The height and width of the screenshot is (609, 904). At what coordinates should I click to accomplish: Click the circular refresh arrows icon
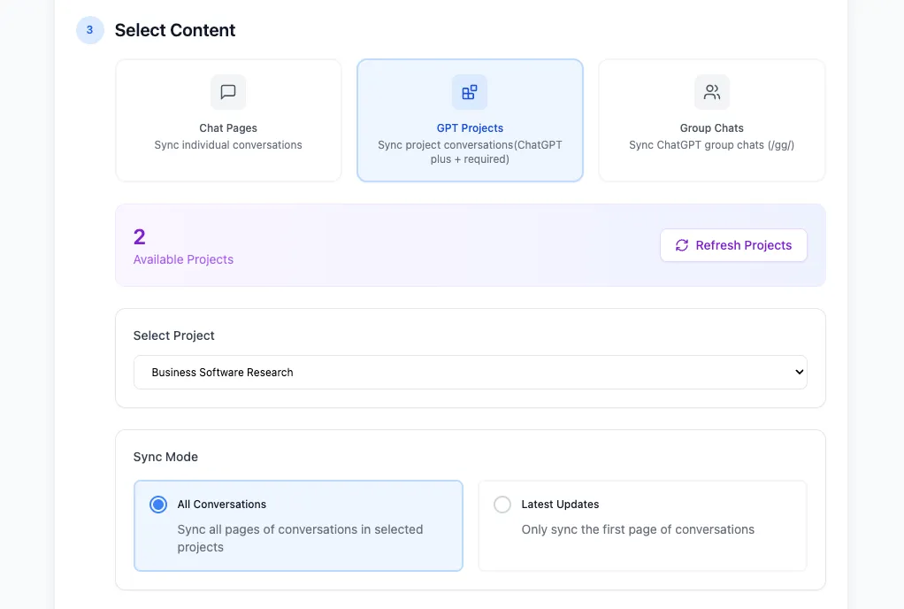click(682, 245)
